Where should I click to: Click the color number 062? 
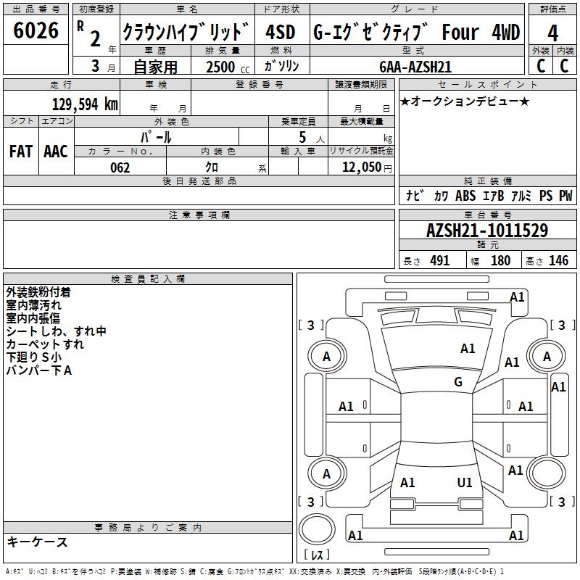point(120,167)
